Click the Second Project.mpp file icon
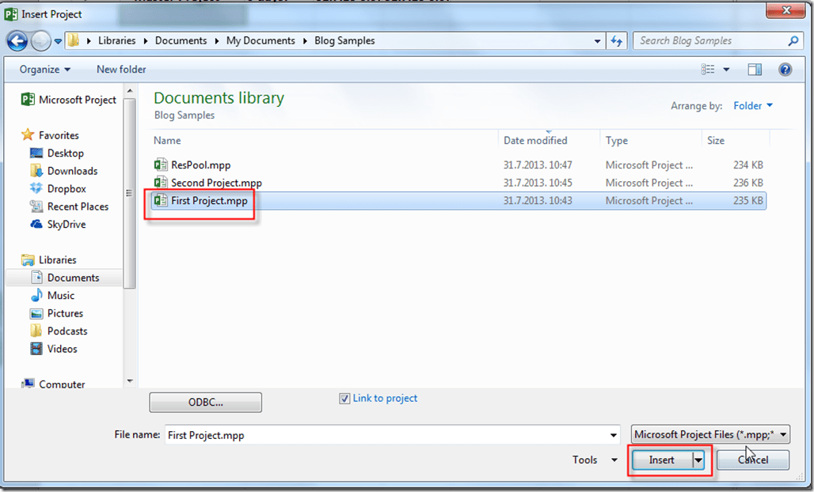The image size is (814, 492). 161,183
